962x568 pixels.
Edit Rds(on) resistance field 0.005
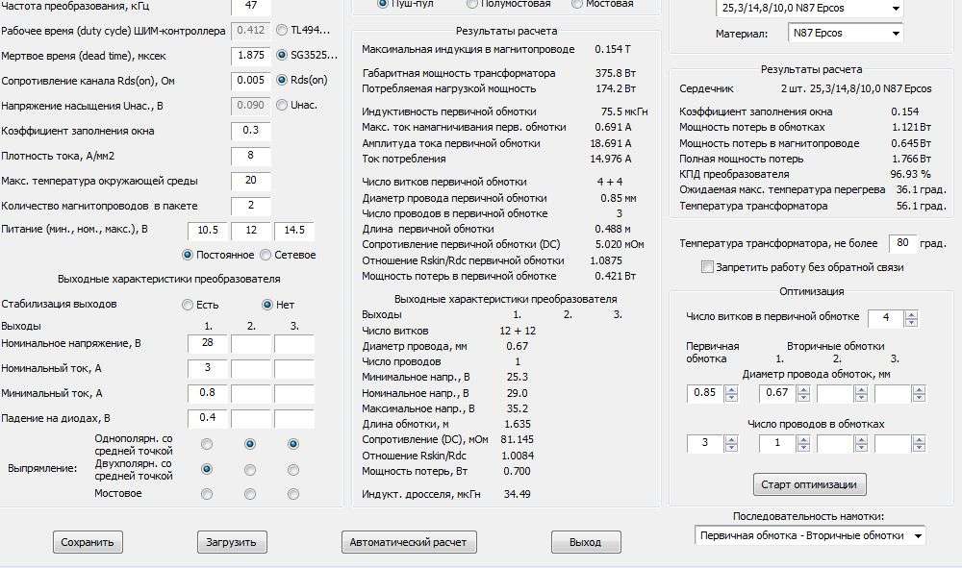(x=251, y=81)
